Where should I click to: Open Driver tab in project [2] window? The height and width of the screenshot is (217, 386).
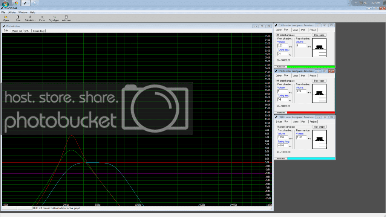(279, 76)
